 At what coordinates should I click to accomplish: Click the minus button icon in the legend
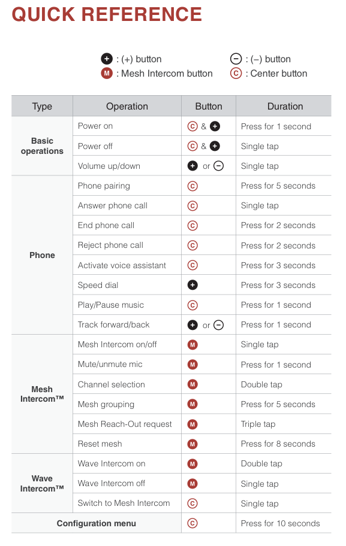[x=236, y=59]
